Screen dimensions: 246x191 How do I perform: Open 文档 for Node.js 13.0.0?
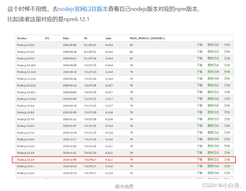pyautogui.click(x=227, y=173)
